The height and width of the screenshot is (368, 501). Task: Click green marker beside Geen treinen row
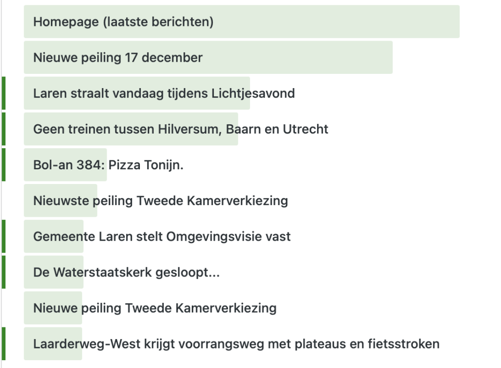(x=4, y=129)
